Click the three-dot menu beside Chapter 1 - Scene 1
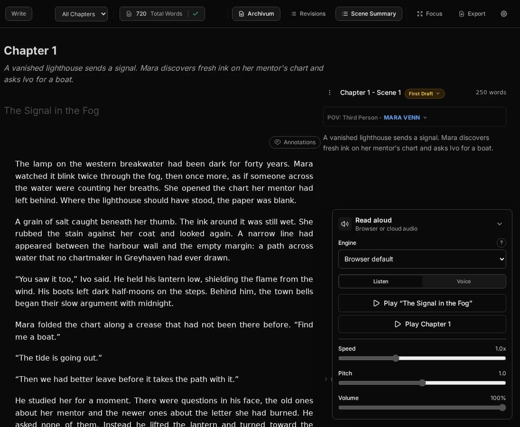Viewport: 520px width, 427px height. tap(329, 93)
